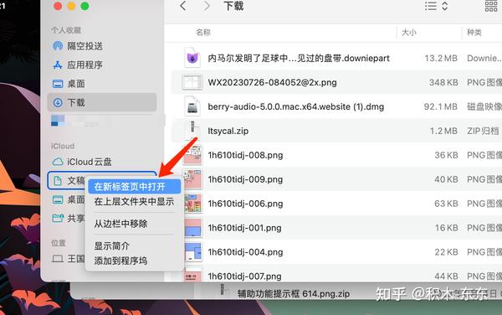Sort by the 种类 column header

tap(474, 33)
